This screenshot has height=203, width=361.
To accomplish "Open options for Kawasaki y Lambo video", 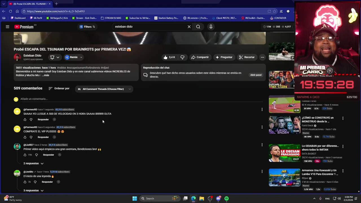I will click(x=343, y=171).
